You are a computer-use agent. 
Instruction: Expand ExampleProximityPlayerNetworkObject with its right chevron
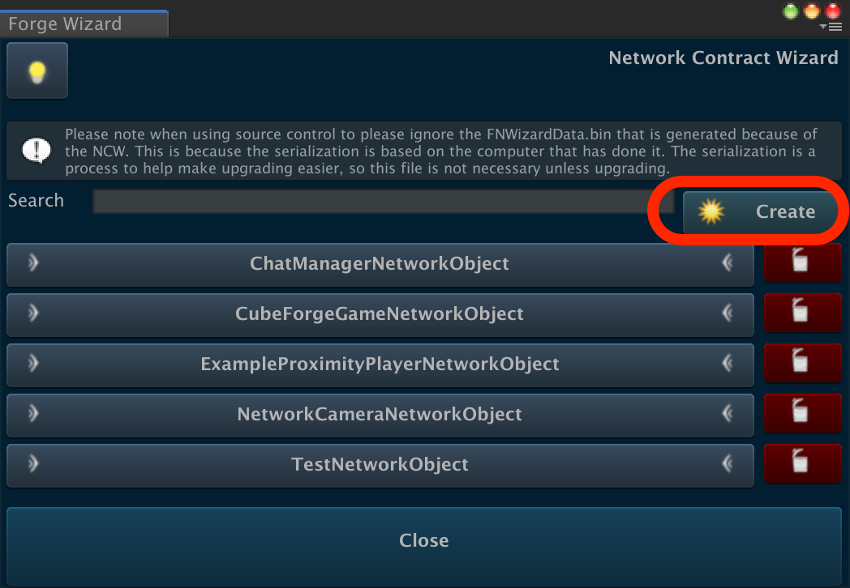(x=728, y=364)
